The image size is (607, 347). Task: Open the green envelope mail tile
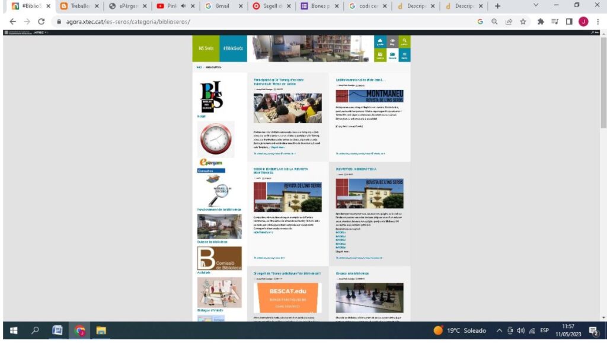tap(381, 55)
